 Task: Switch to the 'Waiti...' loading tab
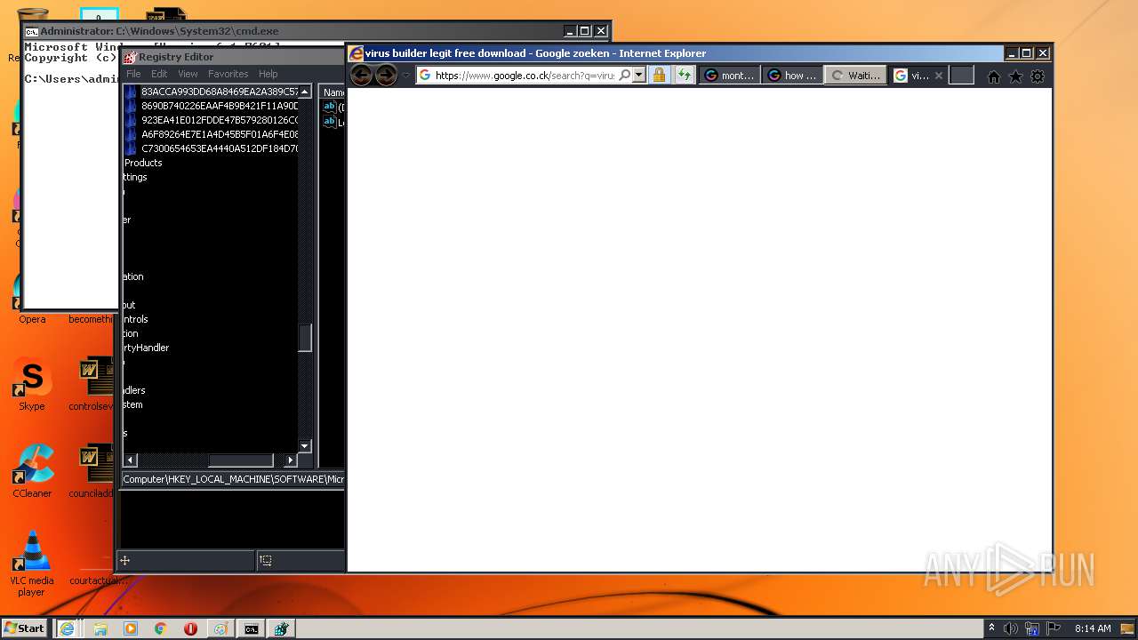pos(854,76)
